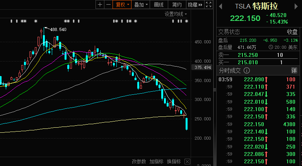Click the 交易状态 收盘 status row
302x166 pixels.
coord(258,32)
